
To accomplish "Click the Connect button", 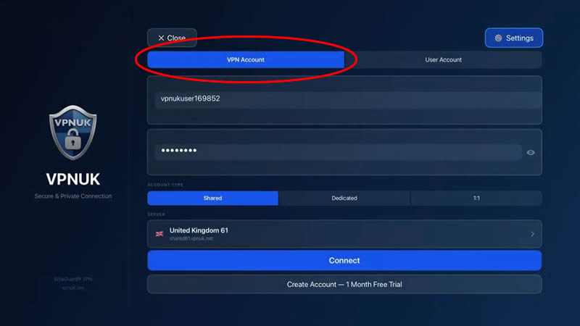I will pyautogui.click(x=344, y=261).
